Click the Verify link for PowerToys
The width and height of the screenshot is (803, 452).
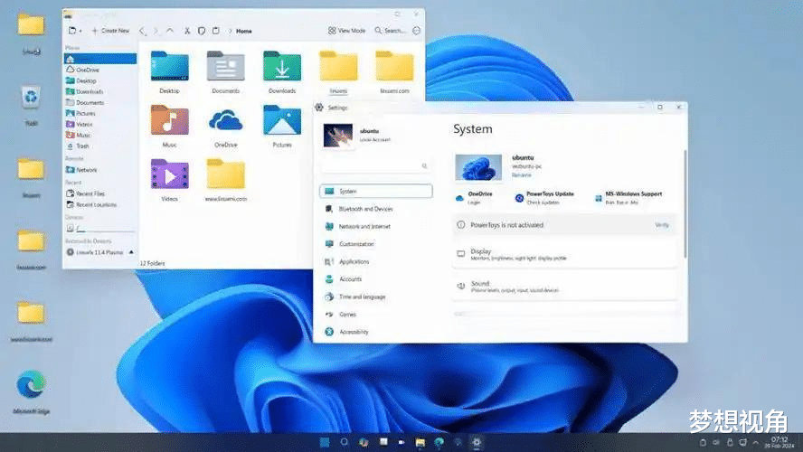(662, 224)
